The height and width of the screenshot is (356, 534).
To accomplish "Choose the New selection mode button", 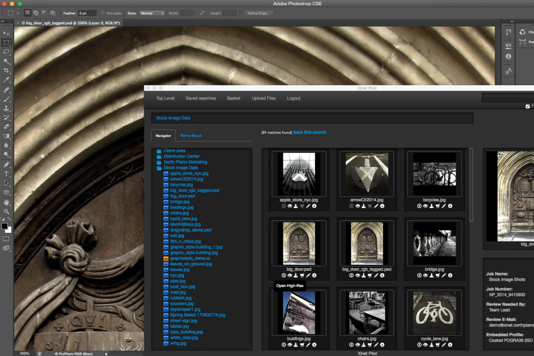I will pyautogui.click(x=28, y=13).
